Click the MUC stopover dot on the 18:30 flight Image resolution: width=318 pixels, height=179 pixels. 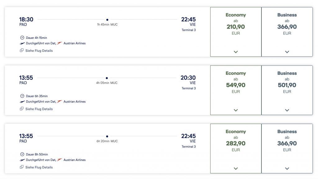click(x=107, y=20)
